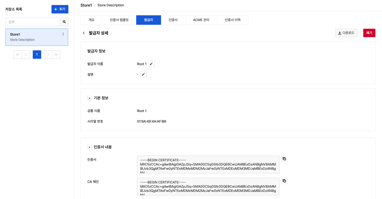The image size is (382, 199).
Task: Switch to the 개요 tab
Action: pyautogui.click(x=91, y=20)
